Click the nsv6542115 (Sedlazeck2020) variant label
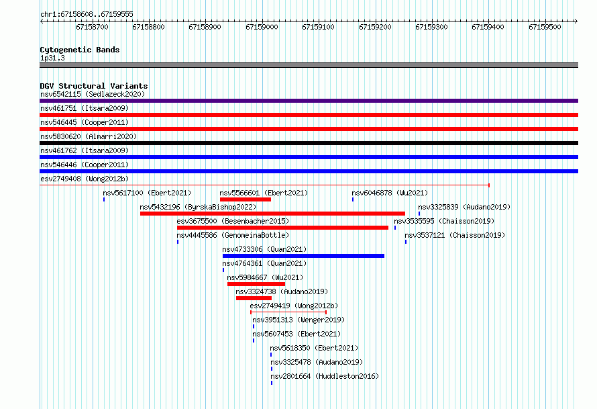The height and width of the screenshot is (409, 597). coord(93,94)
